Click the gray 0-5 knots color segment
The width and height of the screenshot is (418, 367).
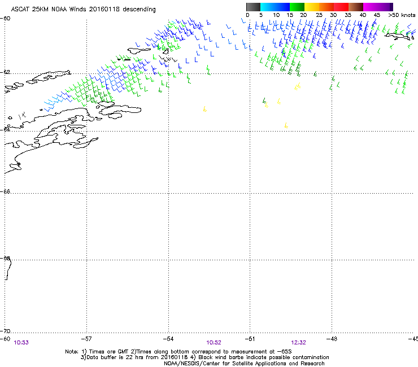254,7
